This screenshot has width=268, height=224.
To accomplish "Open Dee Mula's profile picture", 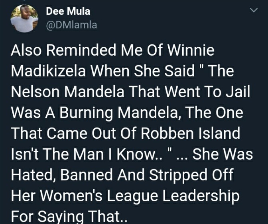I will point(24,18).
